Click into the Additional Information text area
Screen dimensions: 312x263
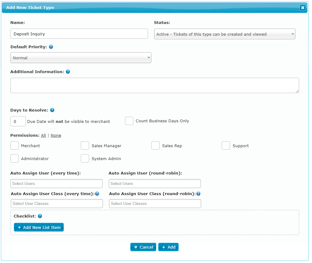(154, 85)
